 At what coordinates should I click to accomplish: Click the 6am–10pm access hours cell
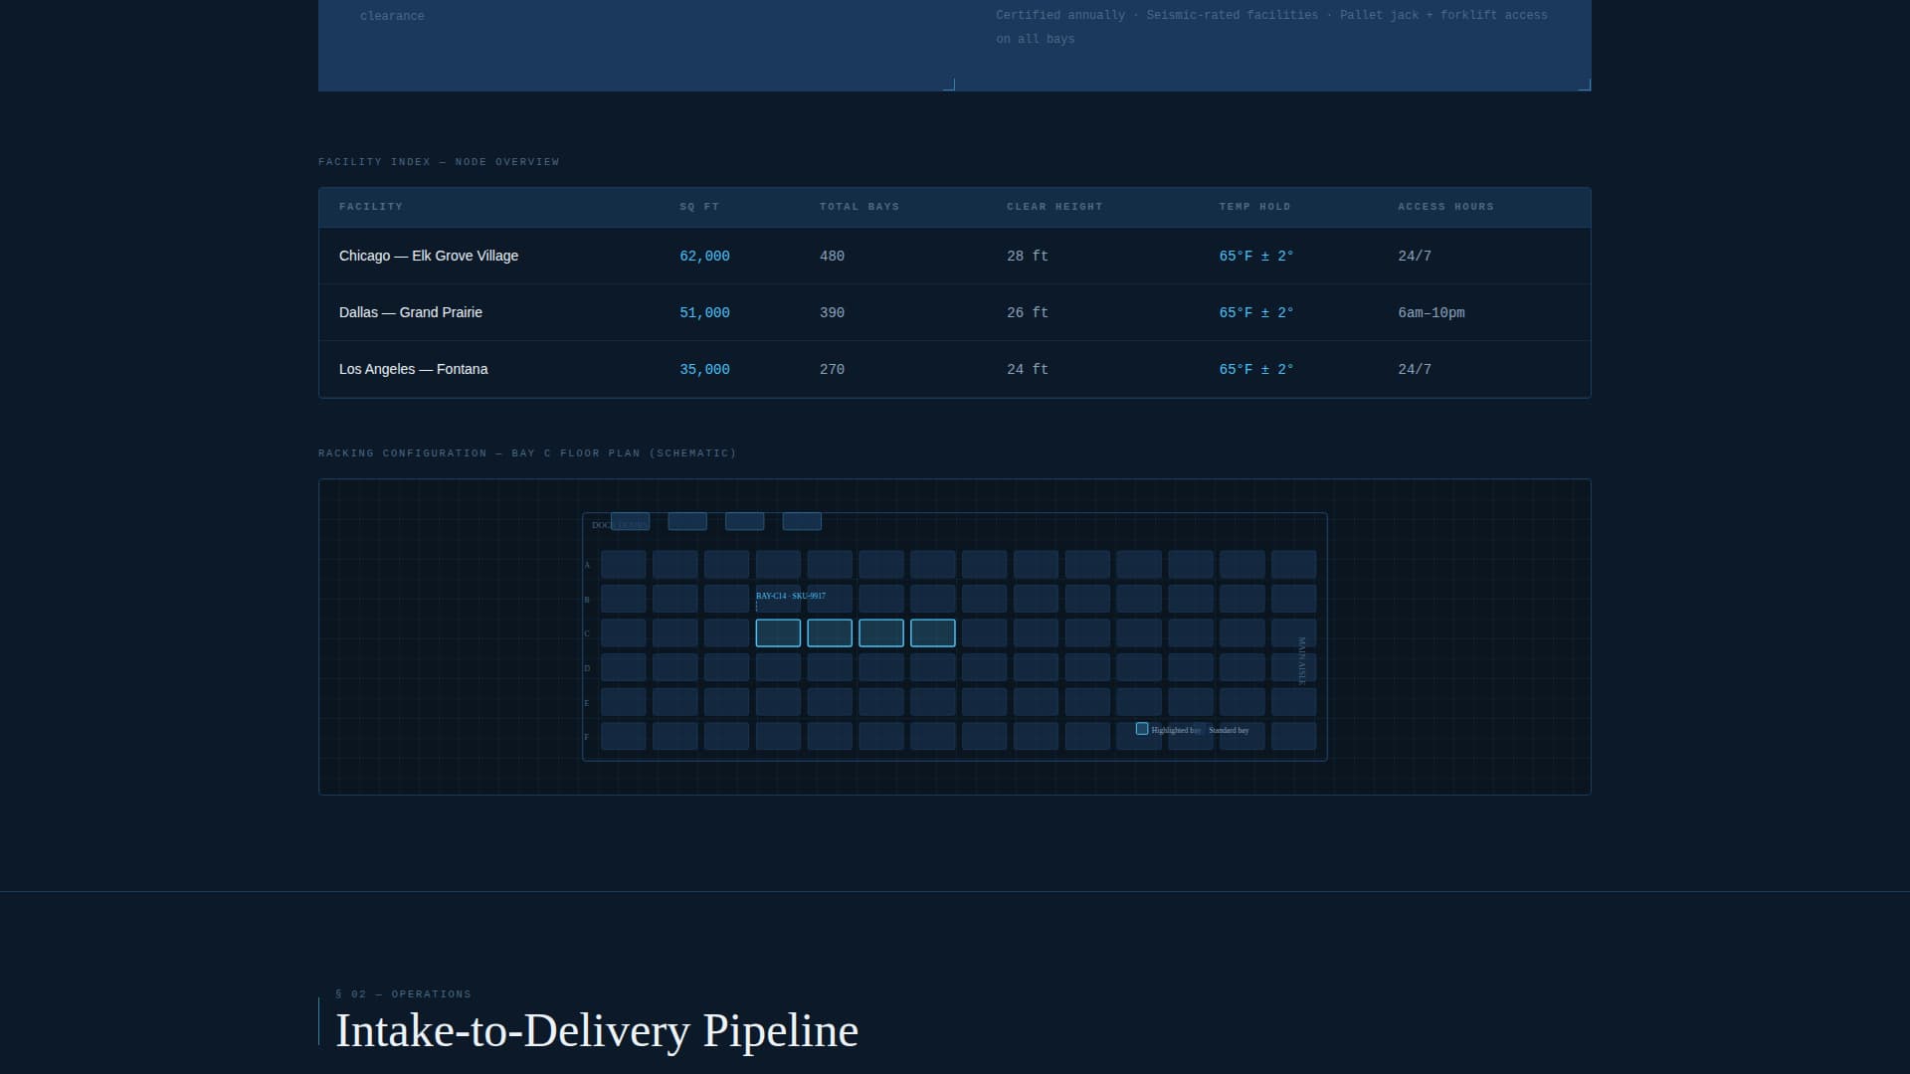[1432, 313]
